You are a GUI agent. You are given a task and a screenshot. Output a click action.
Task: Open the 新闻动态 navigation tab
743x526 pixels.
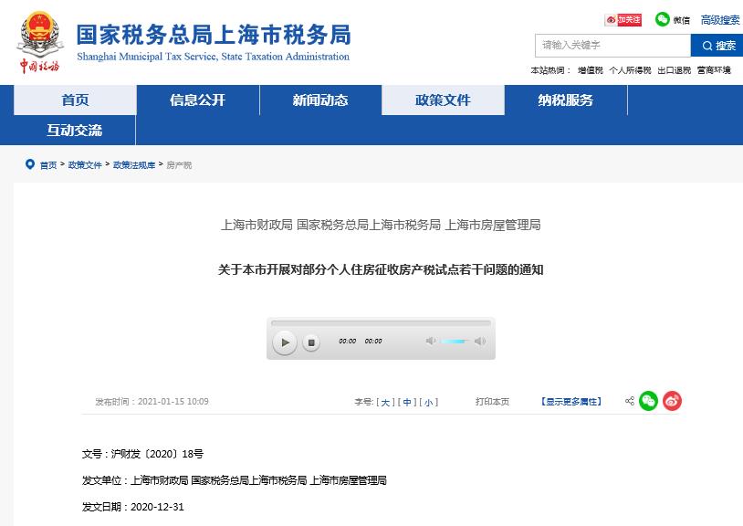point(320,100)
